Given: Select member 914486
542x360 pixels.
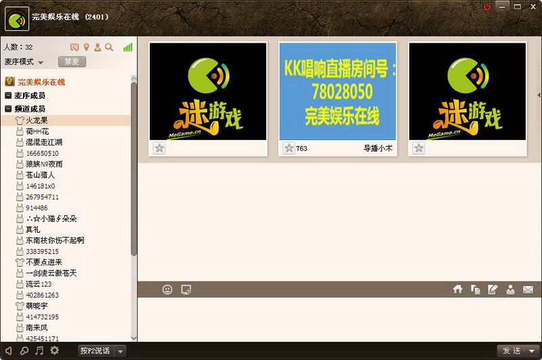Looking at the screenshot, I should click(66, 208).
